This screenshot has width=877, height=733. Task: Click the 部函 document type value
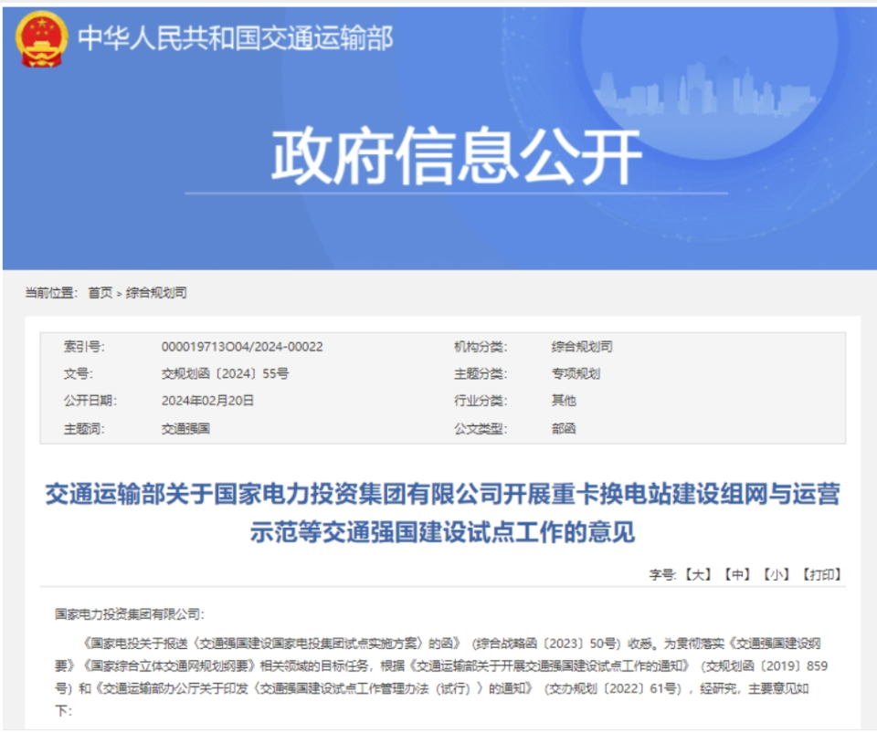pyautogui.click(x=564, y=428)
